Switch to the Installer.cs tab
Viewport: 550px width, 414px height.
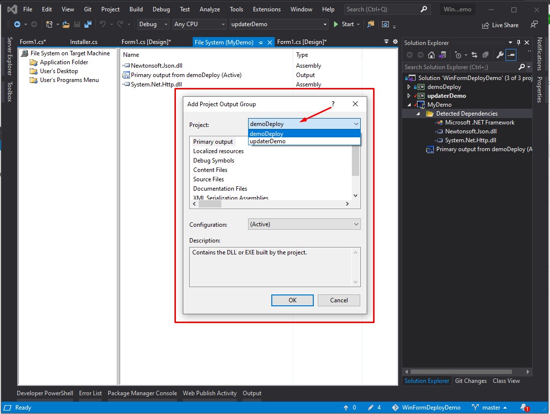click(x=84, y=42)
